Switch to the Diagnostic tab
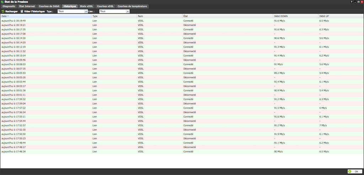 tap(9, 6)
